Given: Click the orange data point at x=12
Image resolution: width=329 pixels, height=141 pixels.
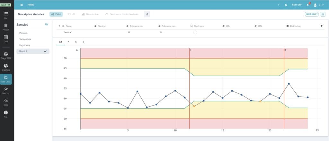Looking at the screenshot, I should [194, 106].
